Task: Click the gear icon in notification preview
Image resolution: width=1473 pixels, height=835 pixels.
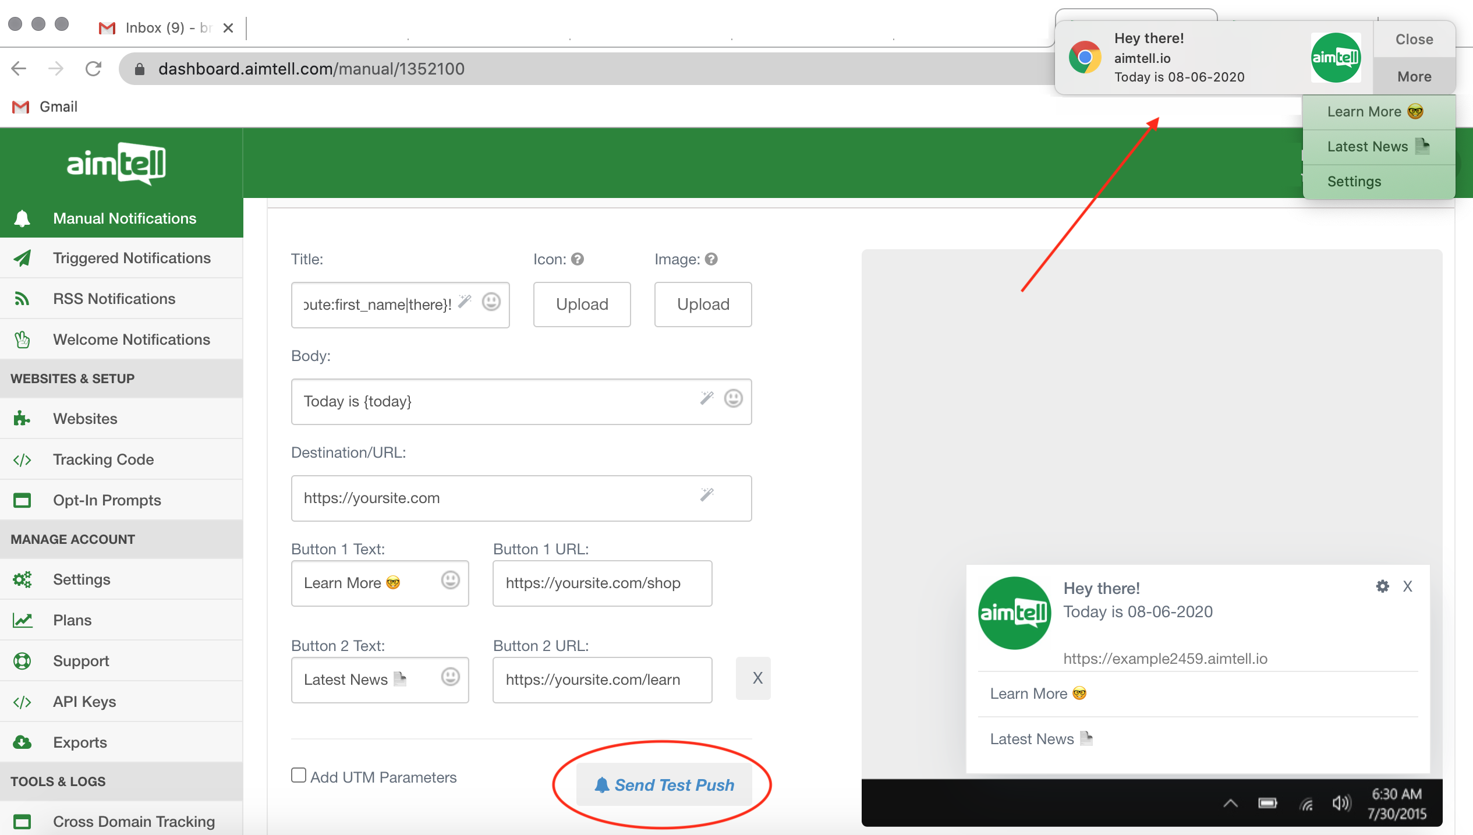Action: click(1382, 586)
